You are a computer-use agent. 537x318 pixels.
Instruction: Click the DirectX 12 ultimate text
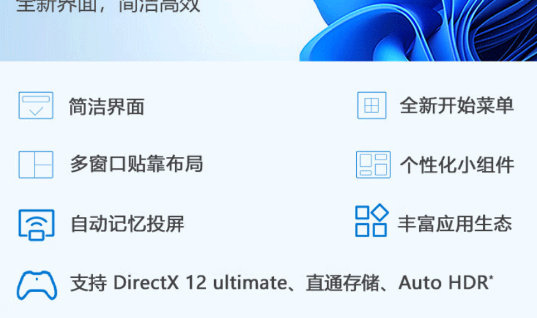(201, 283)
